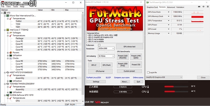Click GPU-Z screenshot camera icon

click(x=199, y=7)
